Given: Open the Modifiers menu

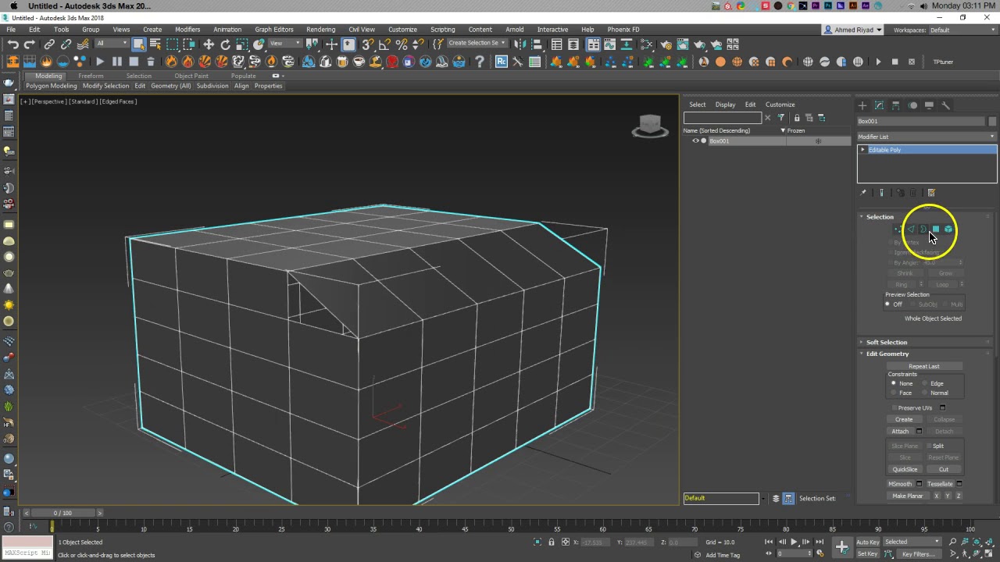Looking at the screenshot, I should [187, 30].
